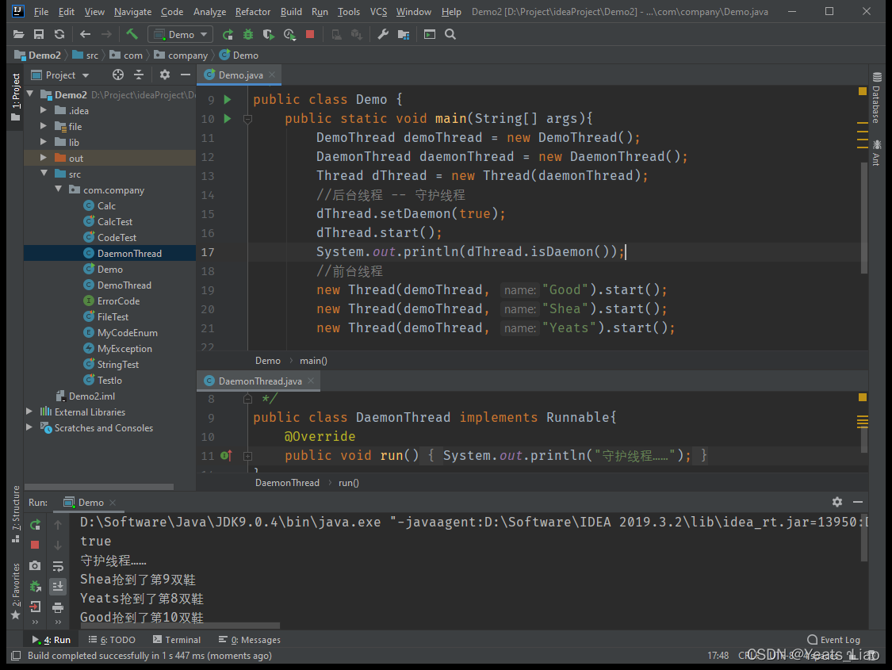The width and height of the screenshot is (892, 670).
Task: Select the StringTest class in project tree
Action: pyautogui.click(x=117, y=365)
